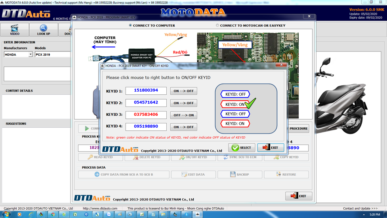
Task: Click the KEYID: ON badge with green checkmark
Action: (x=235, y=104)
